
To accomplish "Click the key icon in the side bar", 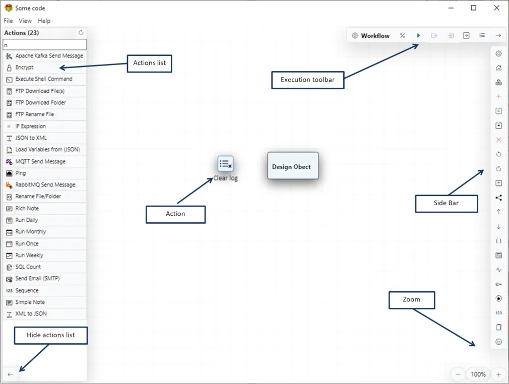I will (x=498, y=284).
